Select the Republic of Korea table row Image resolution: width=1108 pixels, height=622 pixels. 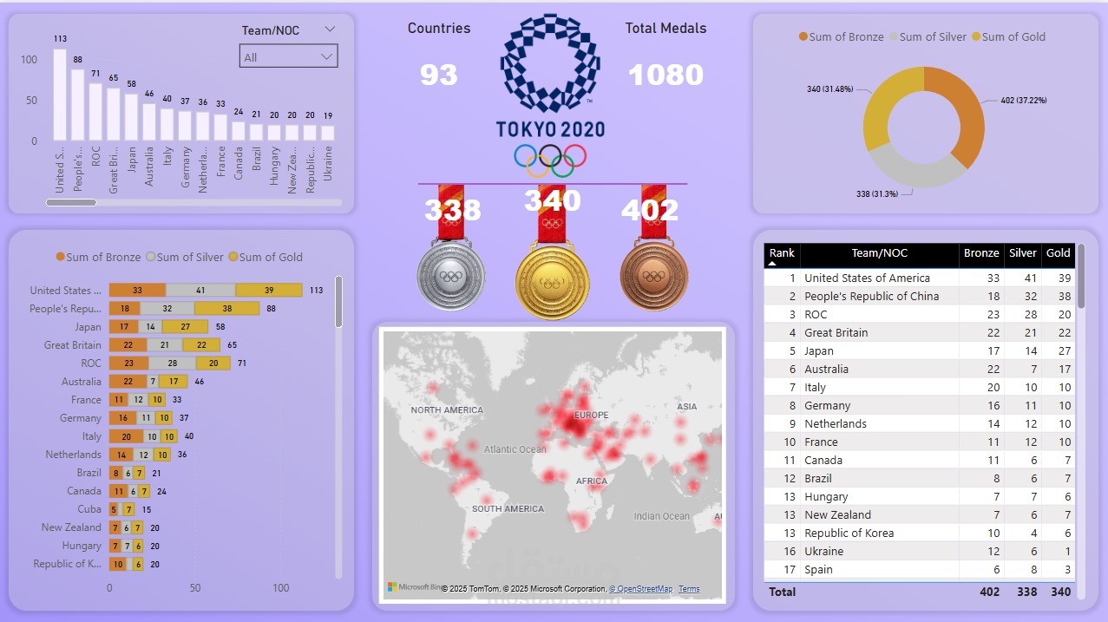coord(919,533)
